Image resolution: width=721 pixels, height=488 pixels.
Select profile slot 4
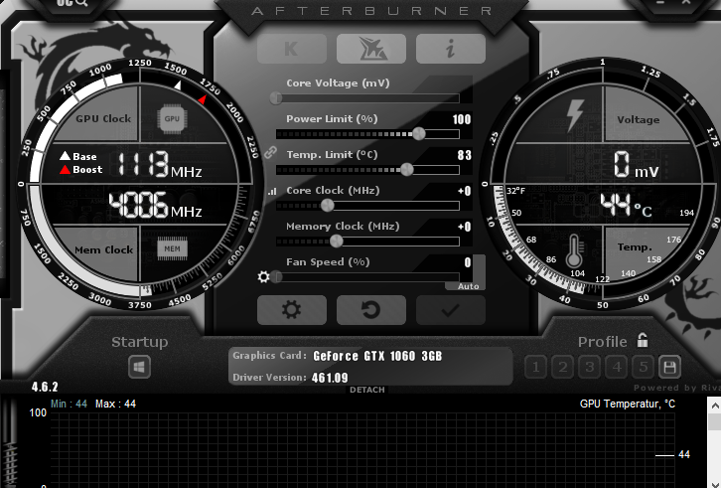coord(616,367)
